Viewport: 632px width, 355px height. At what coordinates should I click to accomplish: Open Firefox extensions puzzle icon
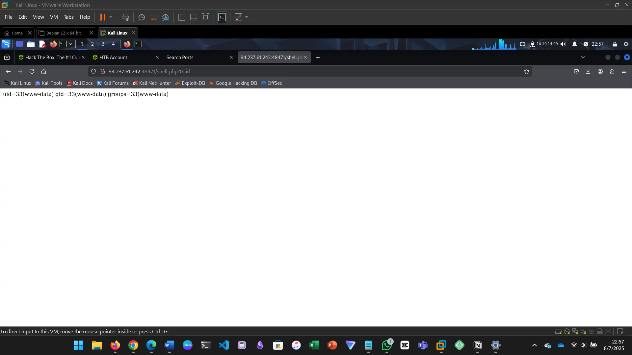612,71
